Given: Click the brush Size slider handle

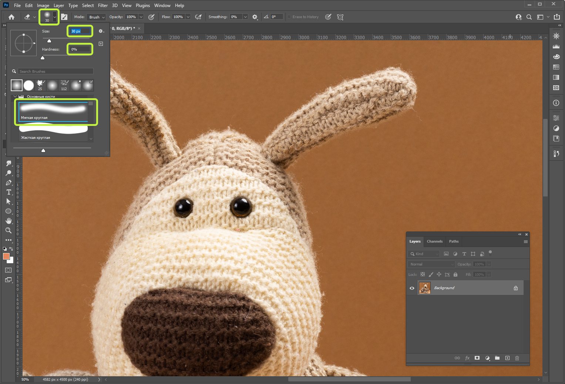Looking at the screenshot, I should pyautogui.click(x=49, y=41).
